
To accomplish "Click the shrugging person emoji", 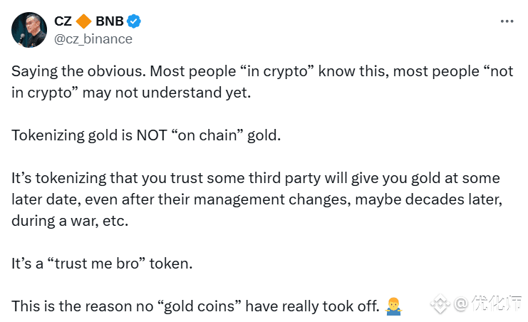I will coord(393,306).
